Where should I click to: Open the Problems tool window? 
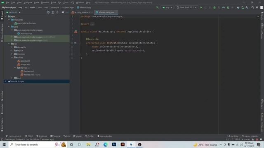pos(42,136)
